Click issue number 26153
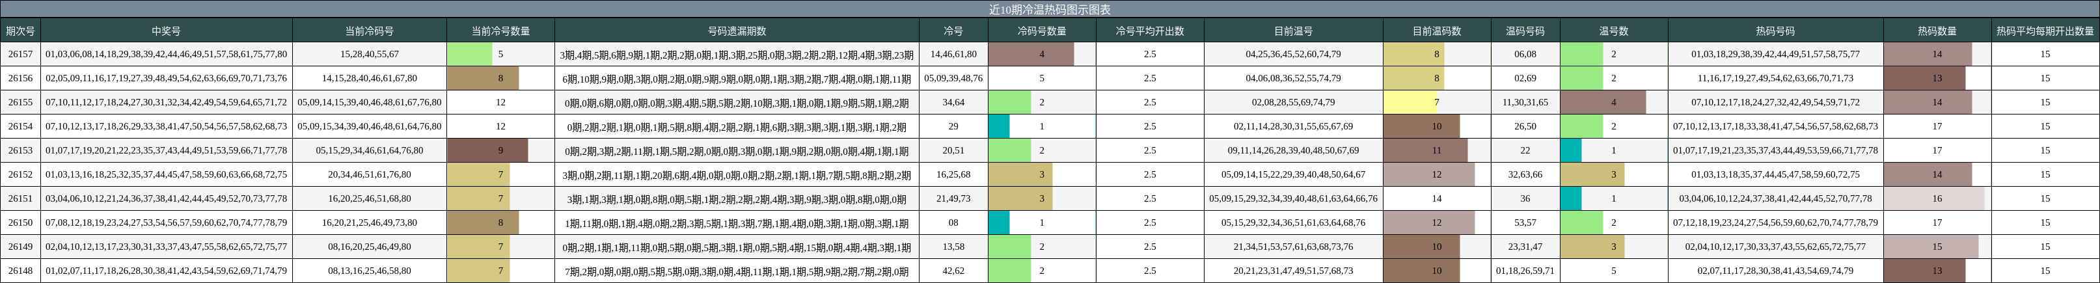The width and height of the screenshot is (2100, 283). tap(20, 150)
